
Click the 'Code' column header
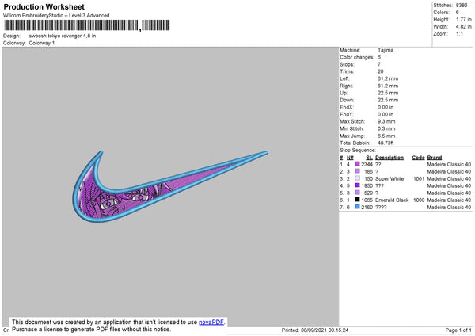[x=418, y=158]
